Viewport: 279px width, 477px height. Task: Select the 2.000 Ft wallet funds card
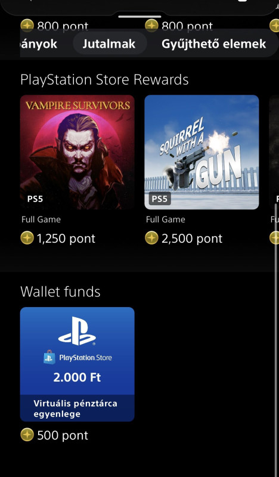77,364
